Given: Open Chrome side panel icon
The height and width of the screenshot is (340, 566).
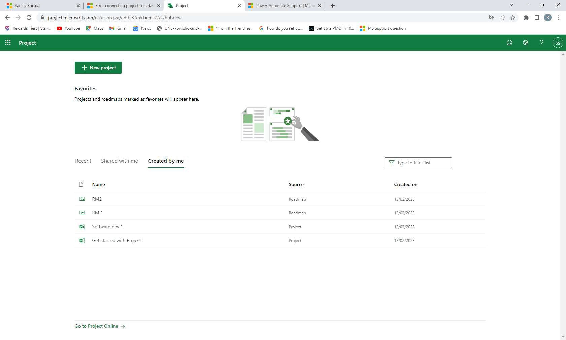Looking at the screenshot, I should tap(537, 18).
